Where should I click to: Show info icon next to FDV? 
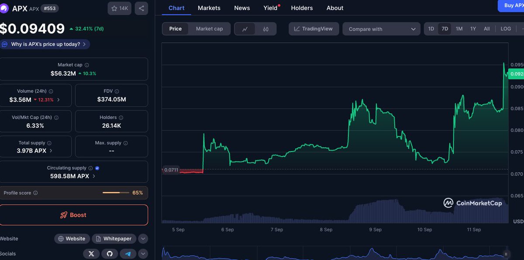(x=117, y=91)
